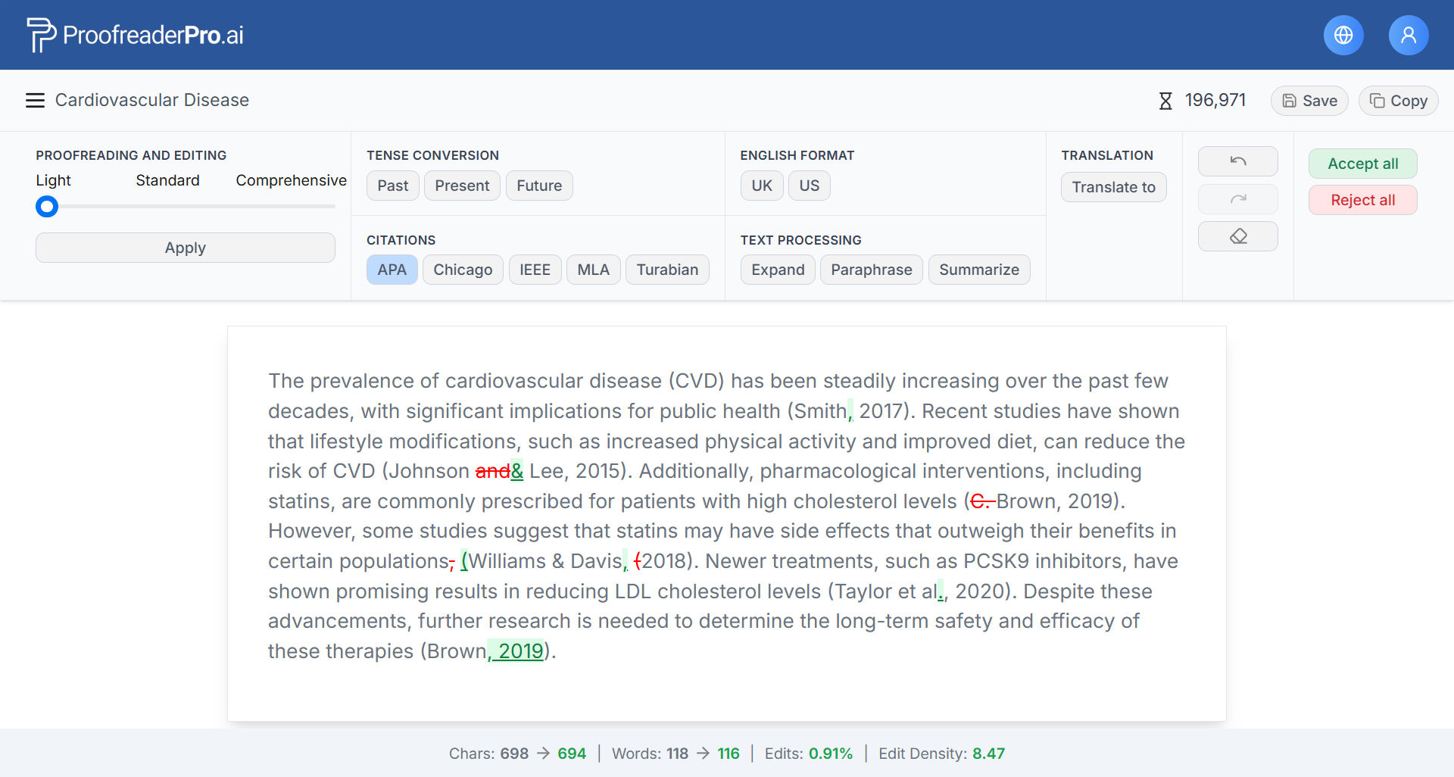
Task: Click the redo arrow button
Action: point(1237,199)
